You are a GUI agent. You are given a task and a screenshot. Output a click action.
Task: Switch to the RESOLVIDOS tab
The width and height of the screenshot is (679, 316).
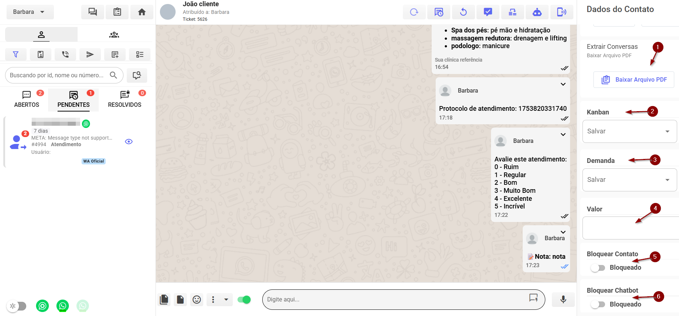[125, 100]
